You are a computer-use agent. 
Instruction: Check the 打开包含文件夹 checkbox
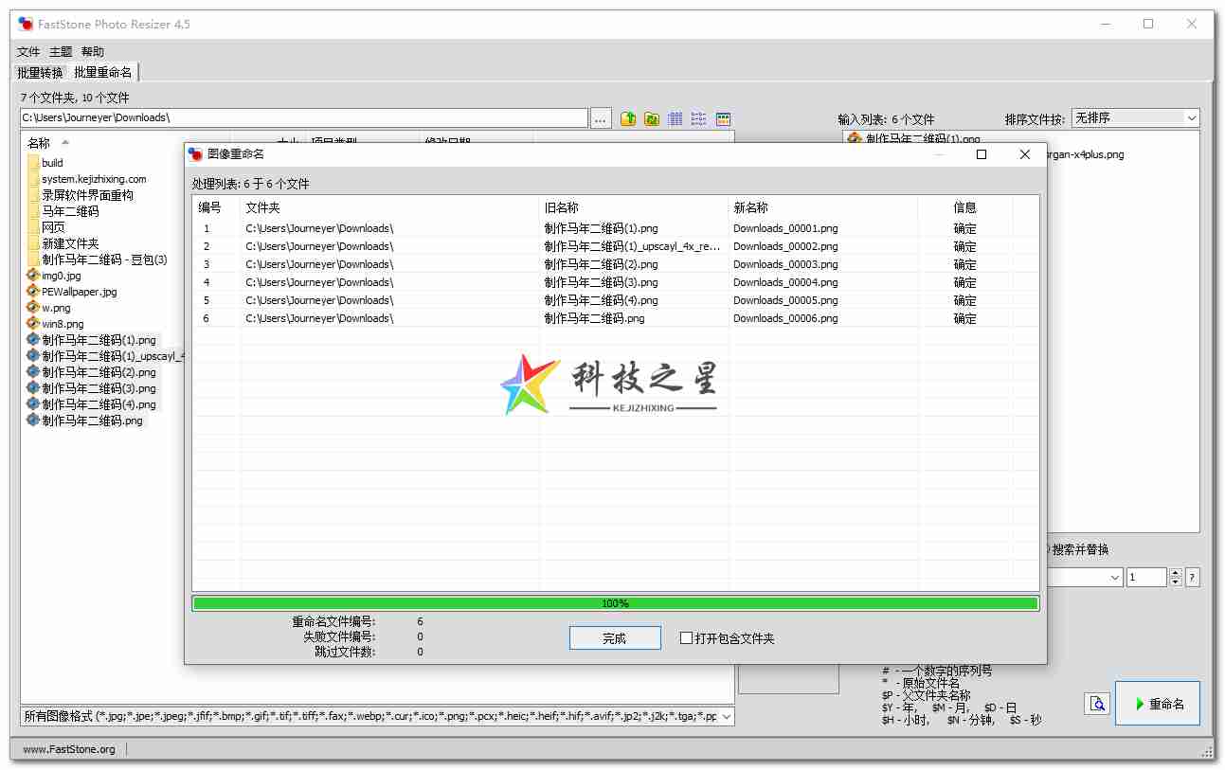[x=686, y=637]
